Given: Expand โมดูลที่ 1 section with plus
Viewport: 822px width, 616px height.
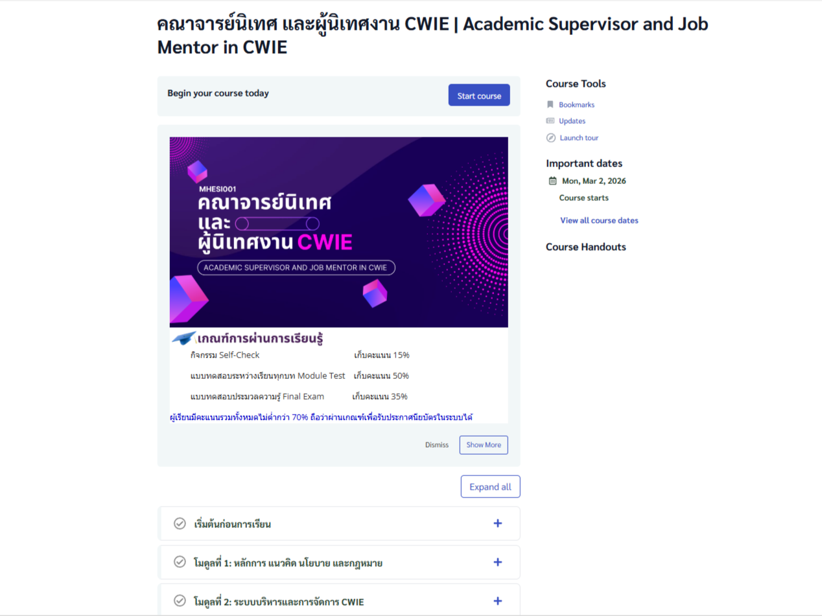Looking at the screenshot, I should pyautogui.click(x=497, y=562).
